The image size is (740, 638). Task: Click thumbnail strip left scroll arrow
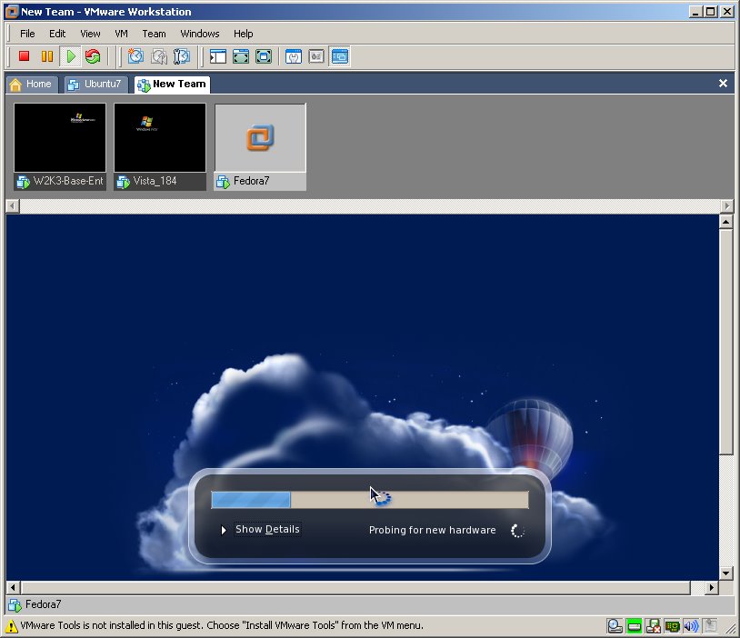click(x=13, y=206)
